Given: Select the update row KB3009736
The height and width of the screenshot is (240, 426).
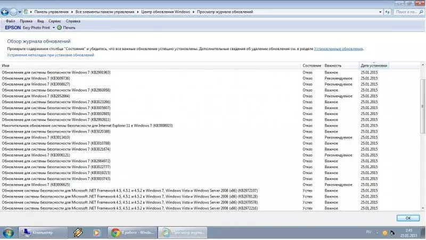Looking at the screenshot, I should click(210, 78).
